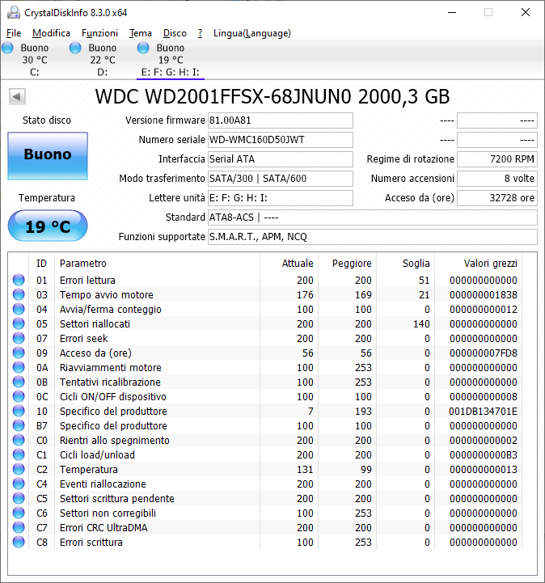Open the File menu
The image size is (545, 583).
[x=14, y=33]
